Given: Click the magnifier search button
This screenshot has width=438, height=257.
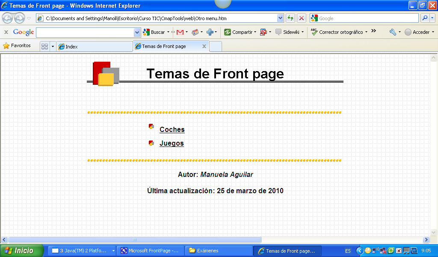Looking at the screenshot, I should coord(425,18).
